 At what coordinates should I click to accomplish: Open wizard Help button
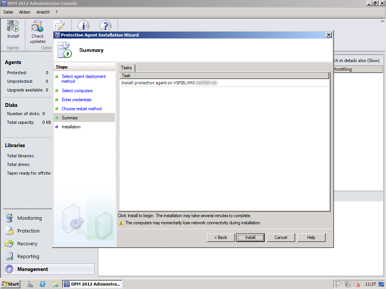311,237
